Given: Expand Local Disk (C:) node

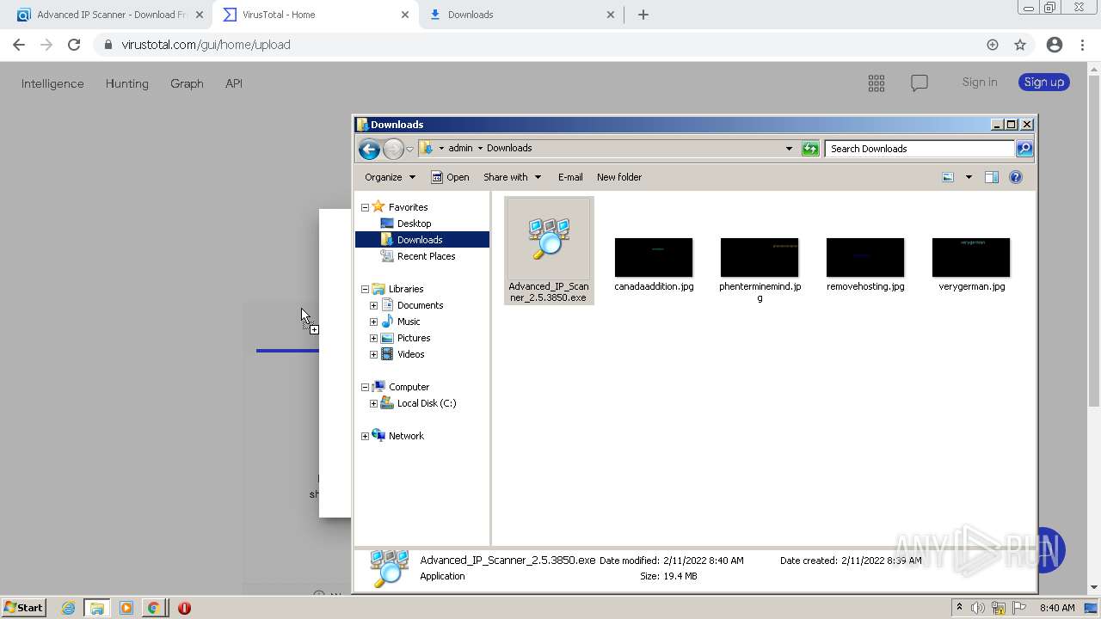Looking at the screenshot, I should (373, 403).
